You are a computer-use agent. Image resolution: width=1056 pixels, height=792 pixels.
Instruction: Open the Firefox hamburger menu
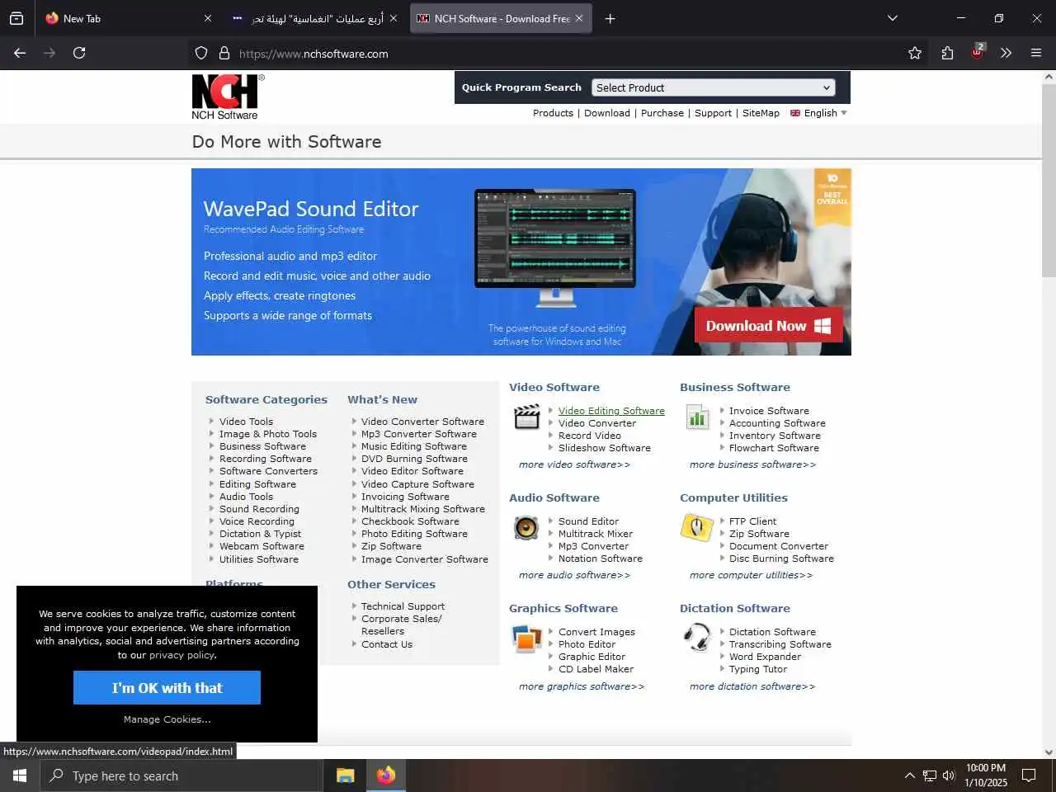[x=1036, y=53]
